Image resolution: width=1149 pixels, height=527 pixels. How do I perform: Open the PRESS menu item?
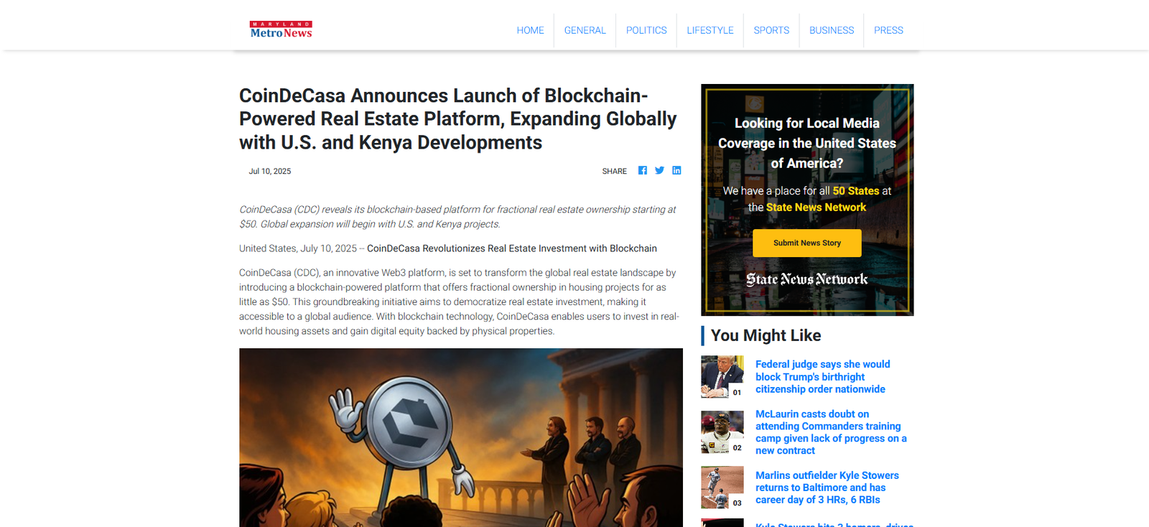pos(888,30)
